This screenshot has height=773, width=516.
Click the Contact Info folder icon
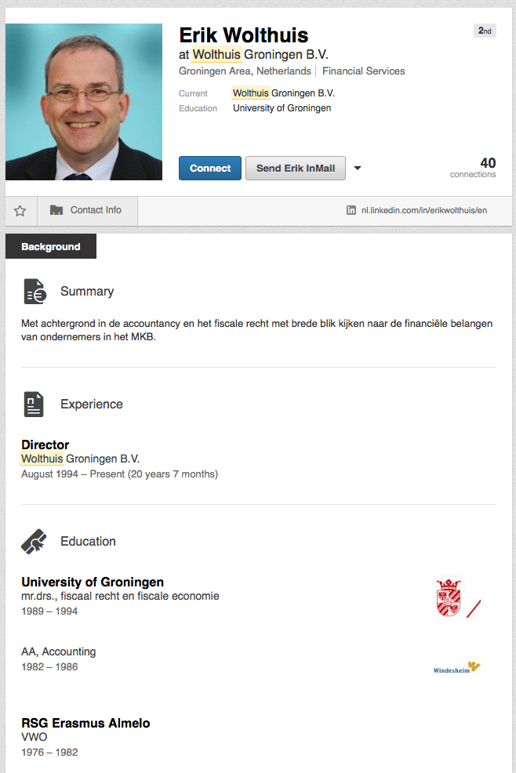click(56, 210)
